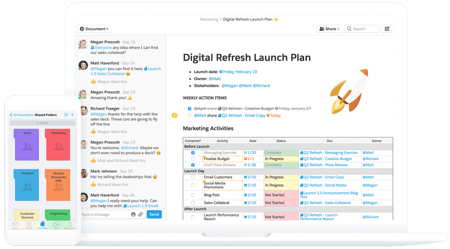Switch to the Inbox tab on the phone

15,225
